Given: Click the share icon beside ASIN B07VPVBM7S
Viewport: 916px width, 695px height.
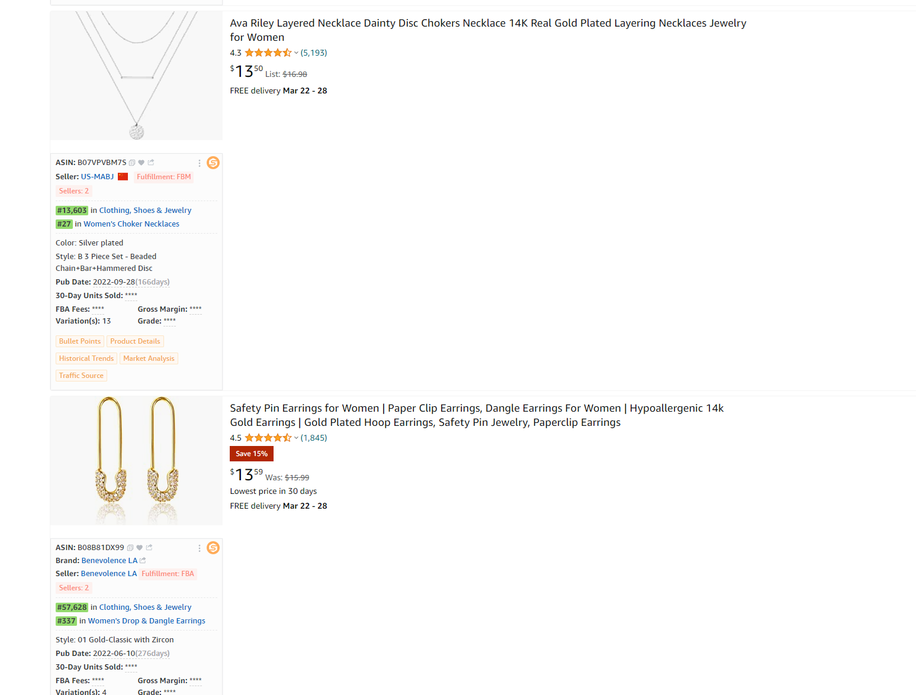Looking at the screenshot, I should click(x=151, y=163).
